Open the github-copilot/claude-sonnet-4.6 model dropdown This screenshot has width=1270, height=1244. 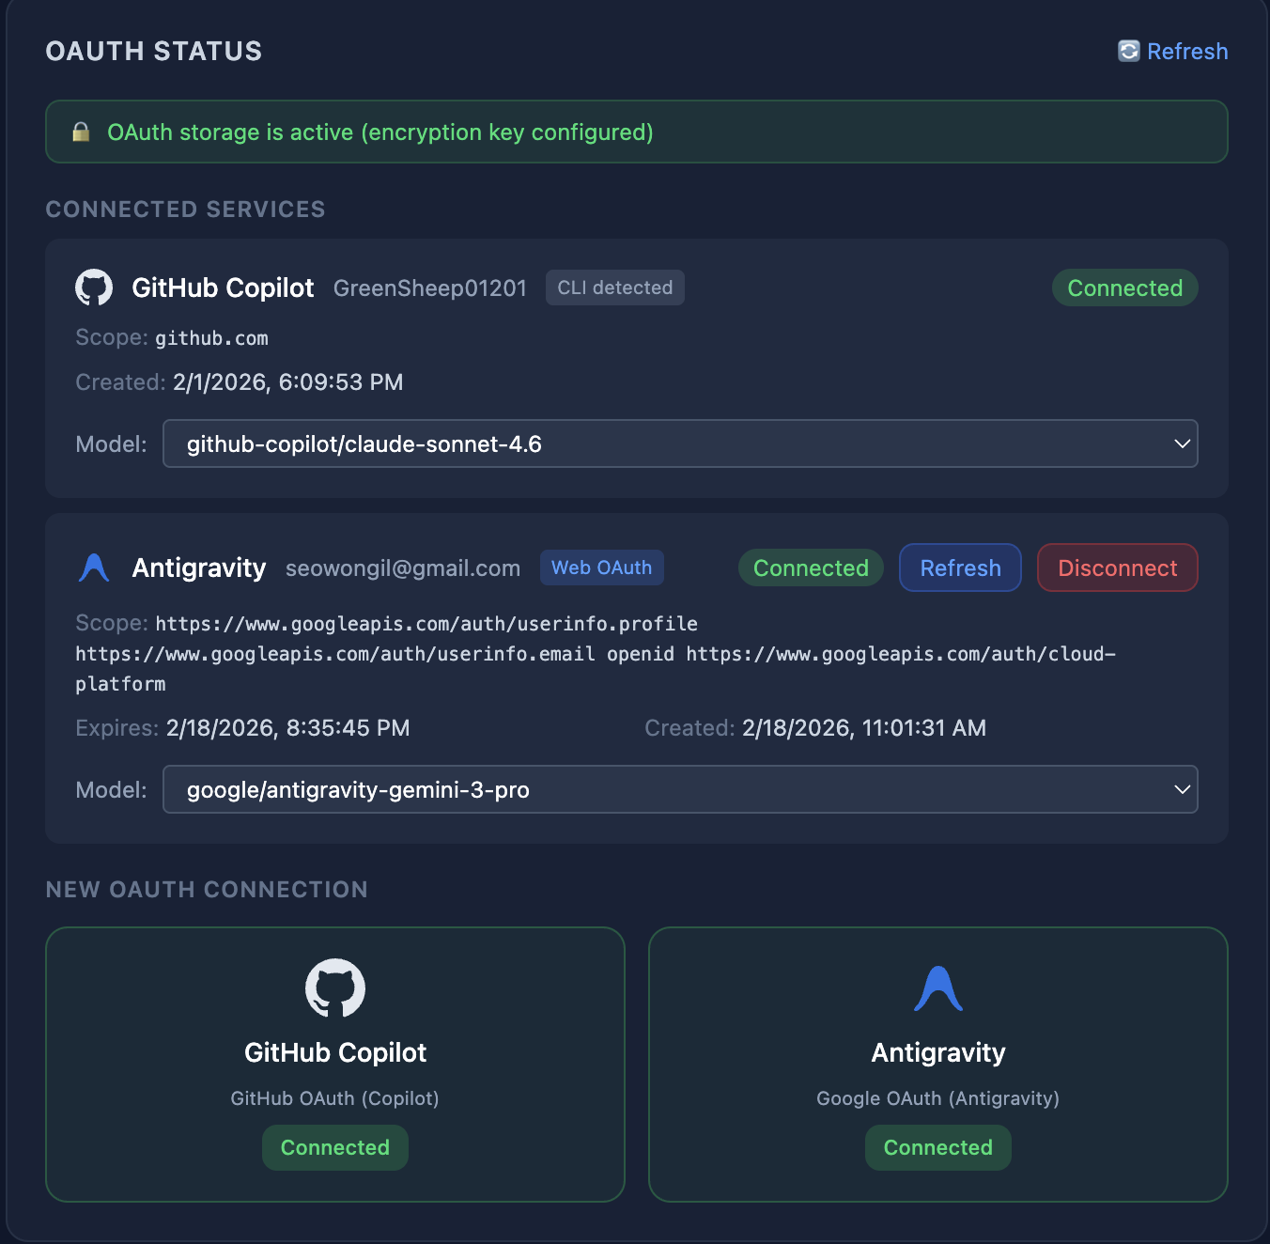[x=680, y=443]
